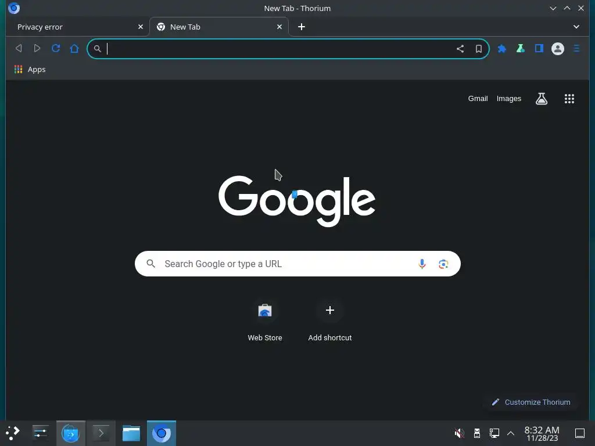Open the Google apps grid

click(569, 99)
